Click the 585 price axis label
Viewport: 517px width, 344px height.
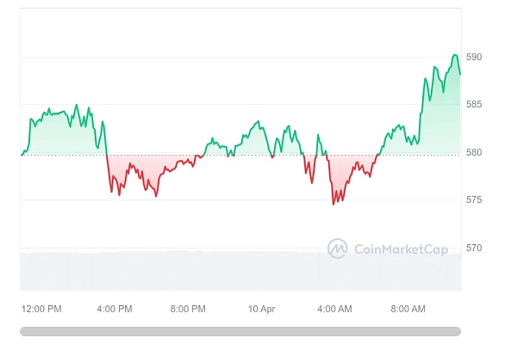474,105
